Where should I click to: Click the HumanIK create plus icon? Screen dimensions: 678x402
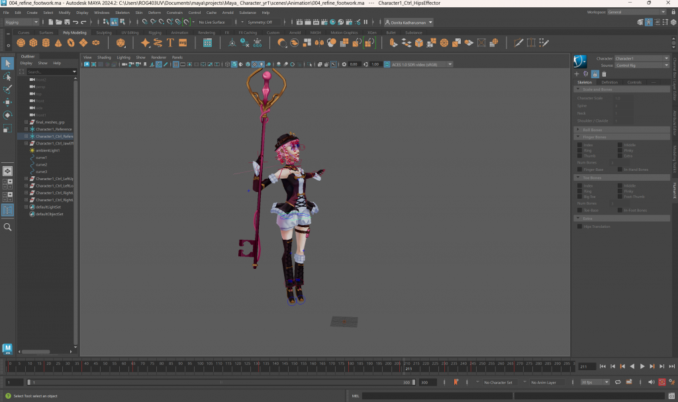(577, 74)
